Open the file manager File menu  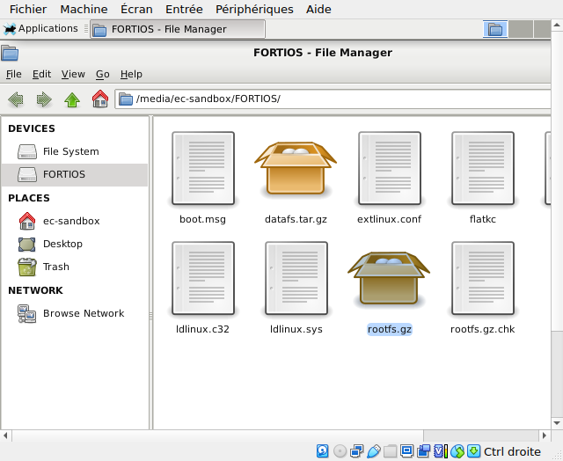coord(14,74)
